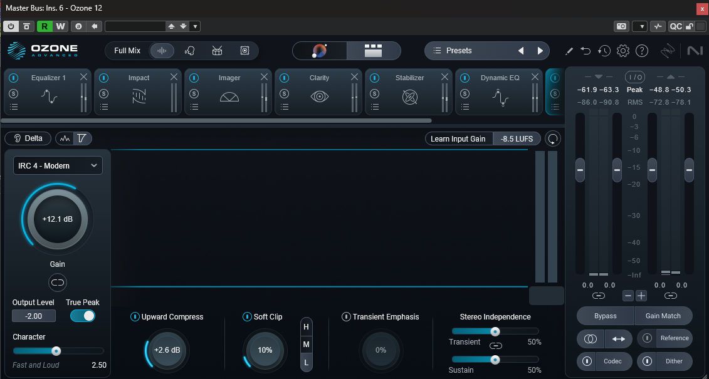Switch to the waveform meter view
The image size is (709, 379).
[65, 138]
